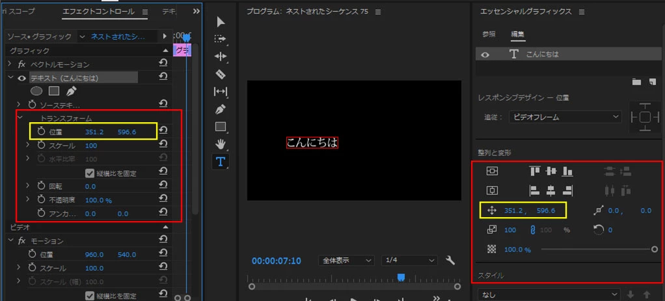Click the create group folder icon

(x=636, y=82)
